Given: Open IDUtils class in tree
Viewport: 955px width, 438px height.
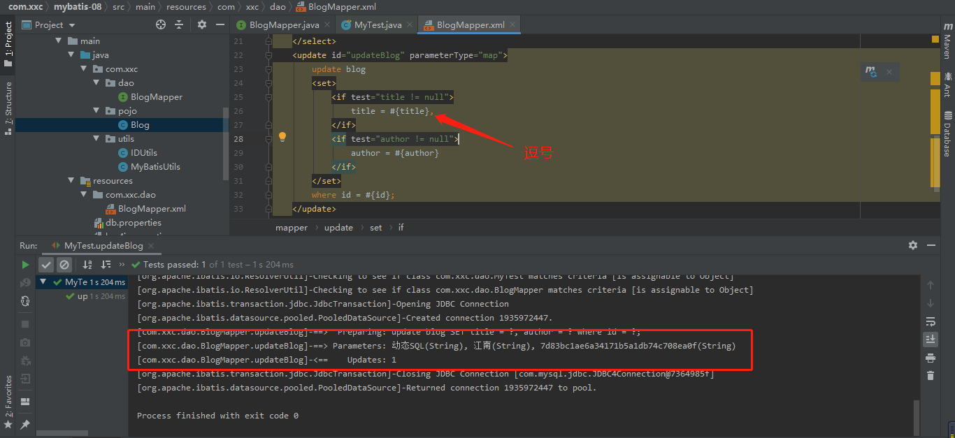Looking at the screenshot, I should (138, 153).
